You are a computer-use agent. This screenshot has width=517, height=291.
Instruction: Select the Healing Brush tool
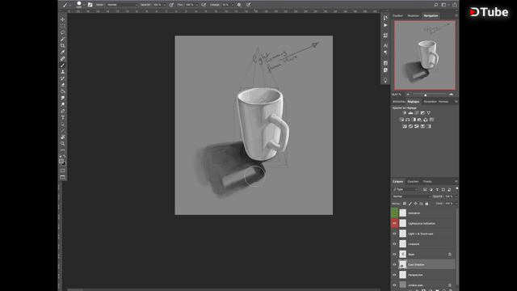point(63,59)
